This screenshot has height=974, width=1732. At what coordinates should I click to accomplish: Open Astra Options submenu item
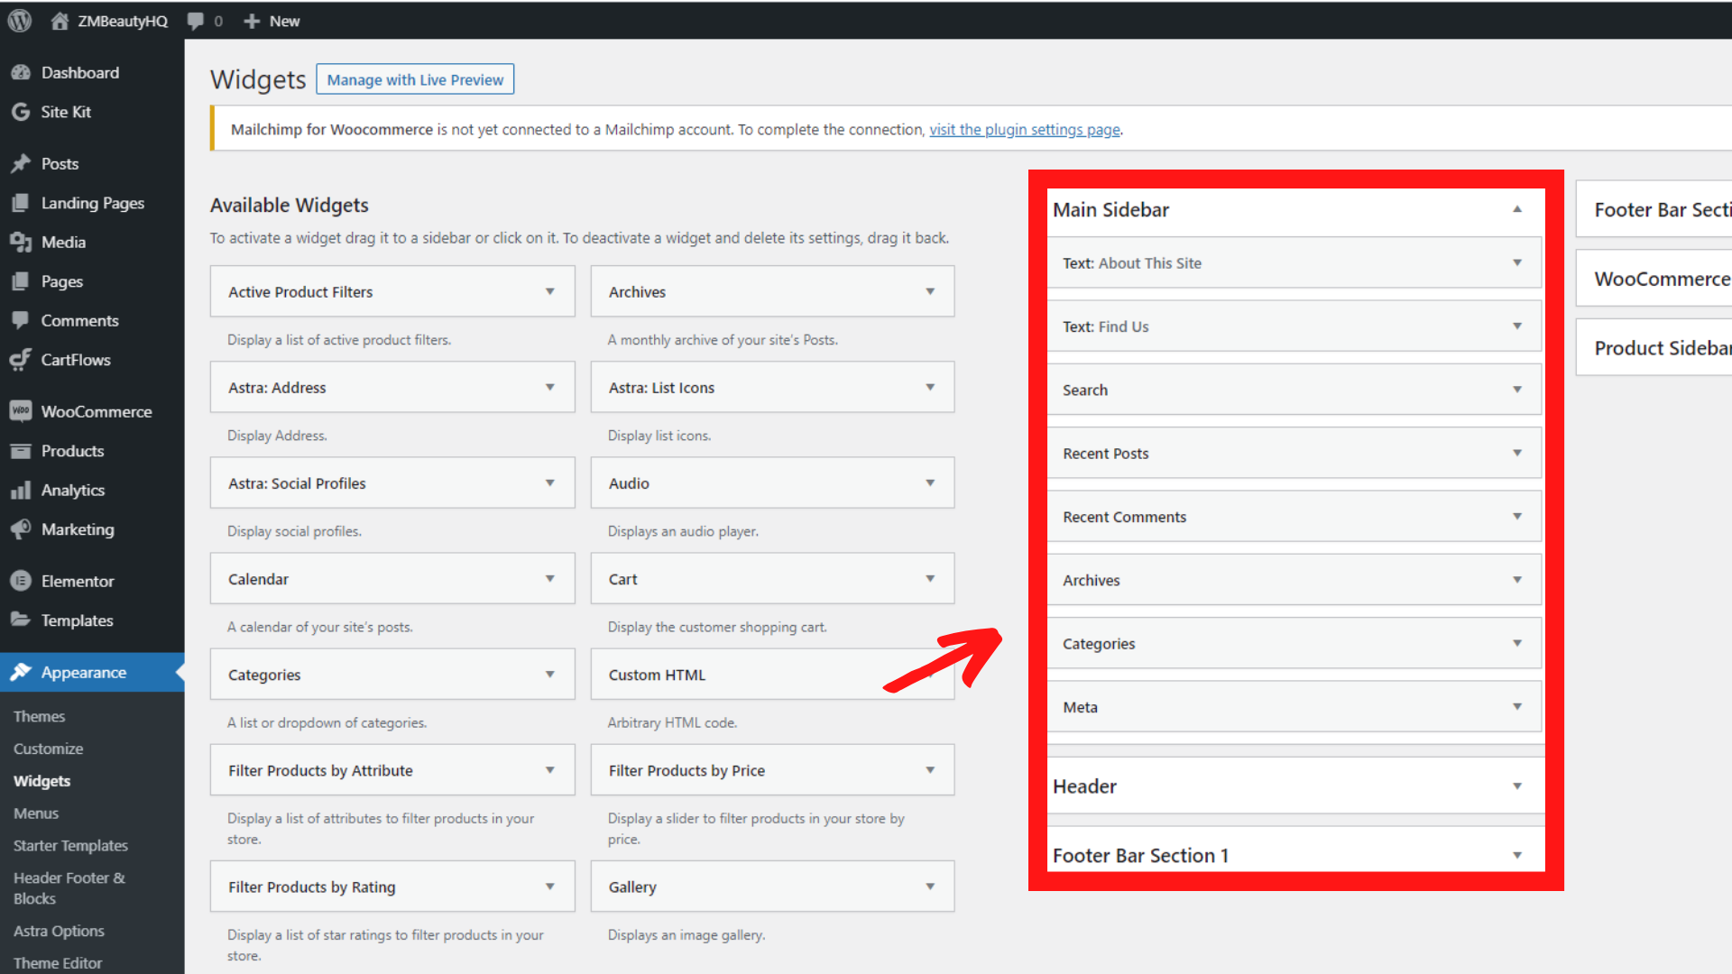59,931
